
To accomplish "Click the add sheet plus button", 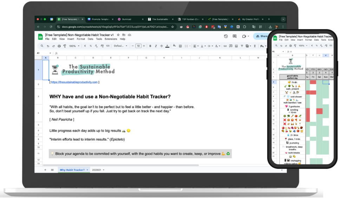I will [x=45, y=170].
